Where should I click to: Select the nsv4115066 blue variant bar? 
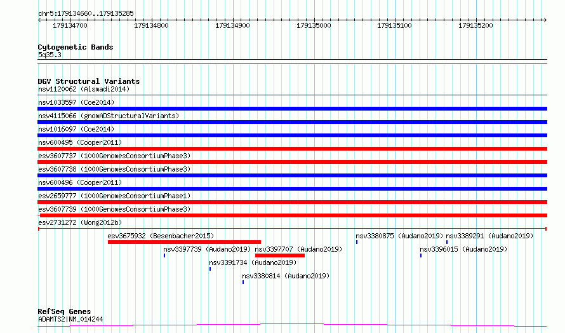[292, 122]
